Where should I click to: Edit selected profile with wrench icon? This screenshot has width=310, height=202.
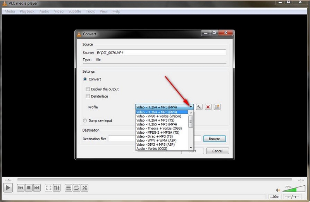(199, 107)
